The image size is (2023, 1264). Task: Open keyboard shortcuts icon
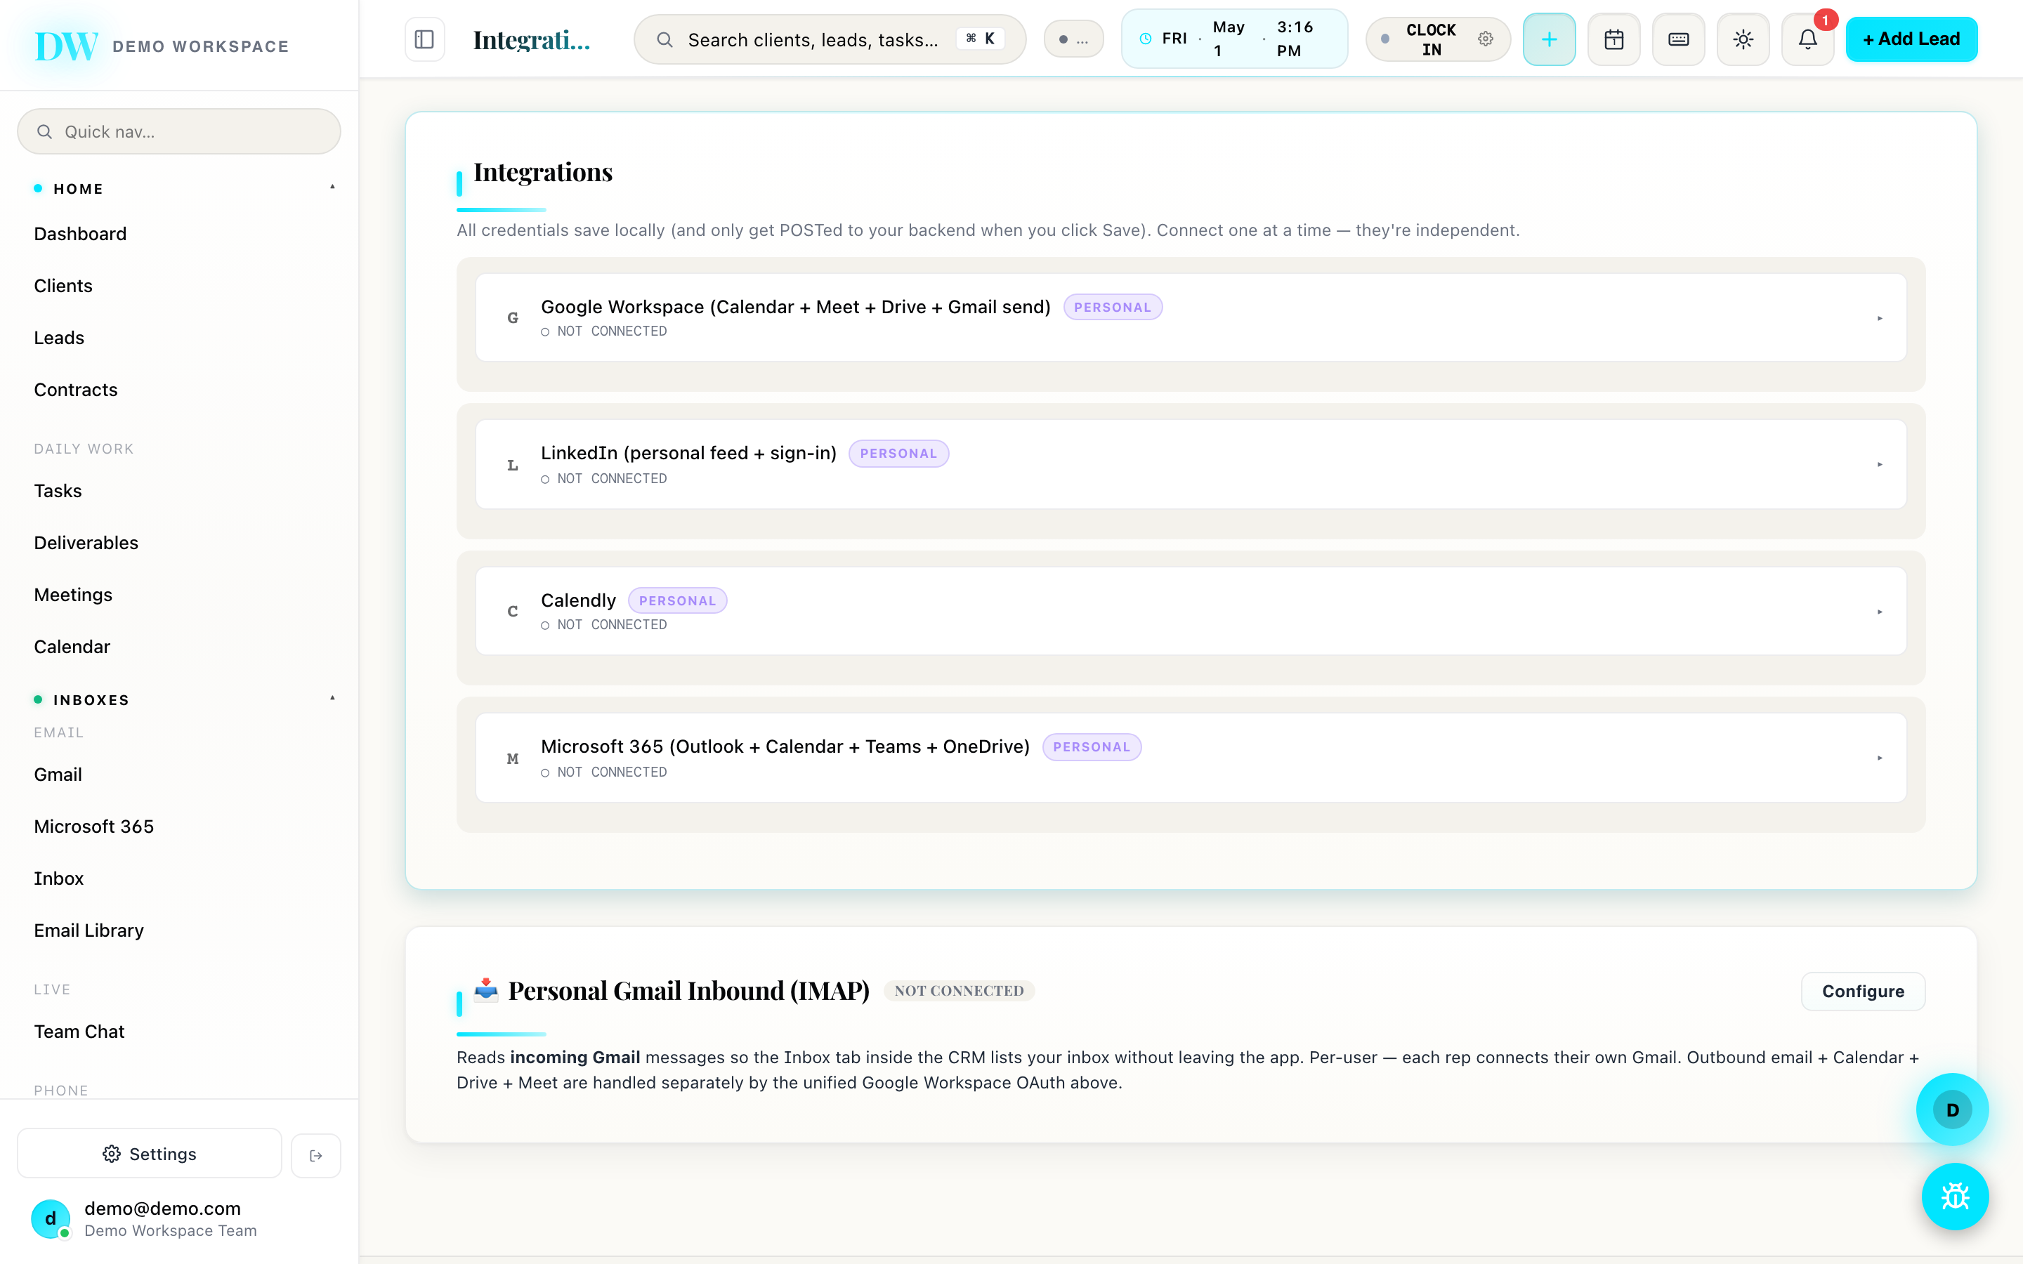click(x=1677, y=39)
